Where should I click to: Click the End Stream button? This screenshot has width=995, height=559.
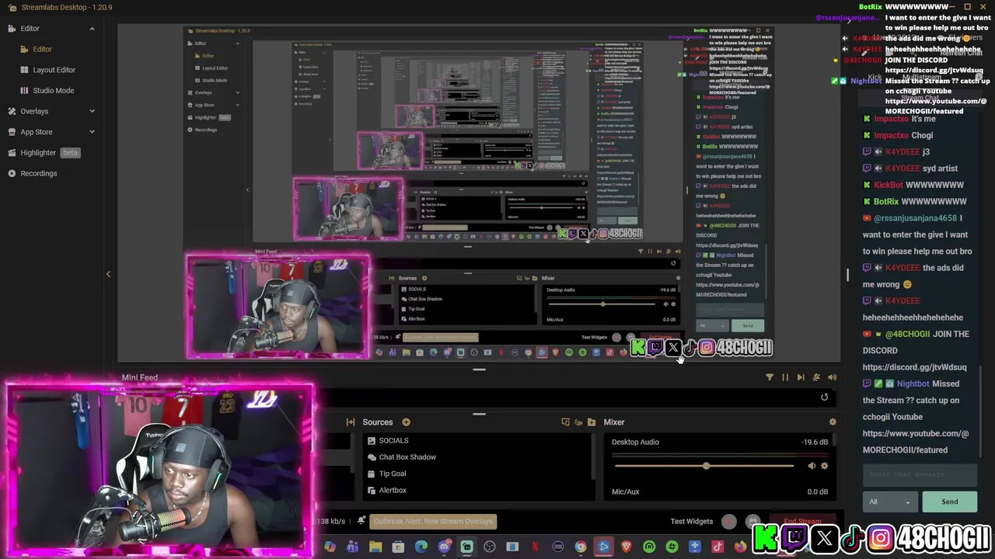(802, 521)
